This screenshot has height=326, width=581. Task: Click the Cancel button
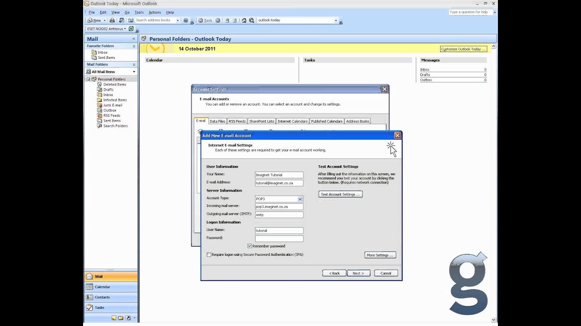(386, 273)
